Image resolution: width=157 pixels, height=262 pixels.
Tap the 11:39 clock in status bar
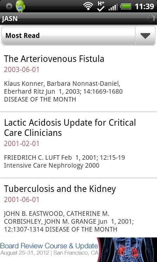[144, 7]
